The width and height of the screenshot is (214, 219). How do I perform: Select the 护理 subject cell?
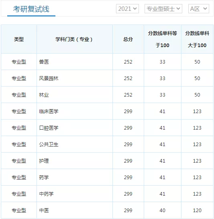[x=75, y=161]
